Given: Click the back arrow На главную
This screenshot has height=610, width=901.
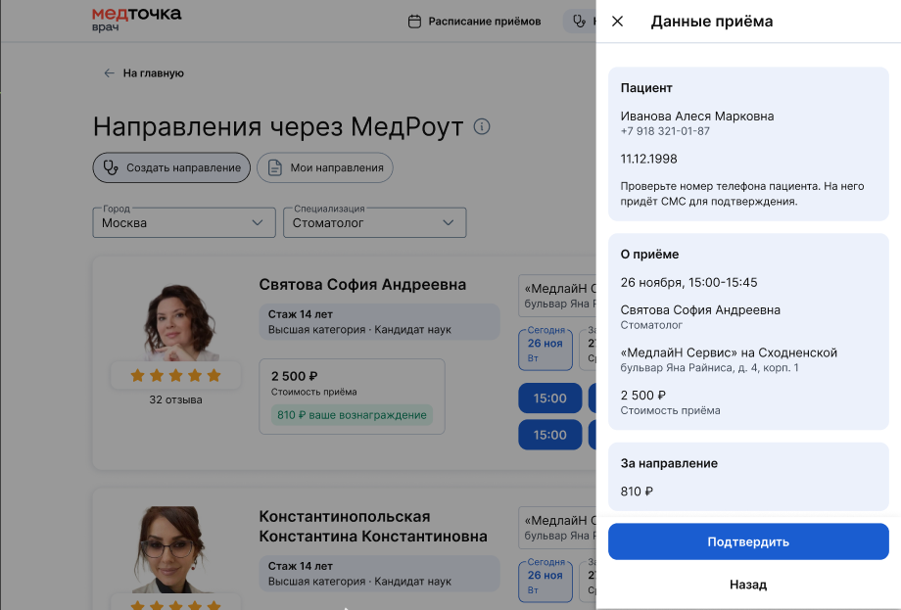Looking at the screenshot, I should 109,73.
